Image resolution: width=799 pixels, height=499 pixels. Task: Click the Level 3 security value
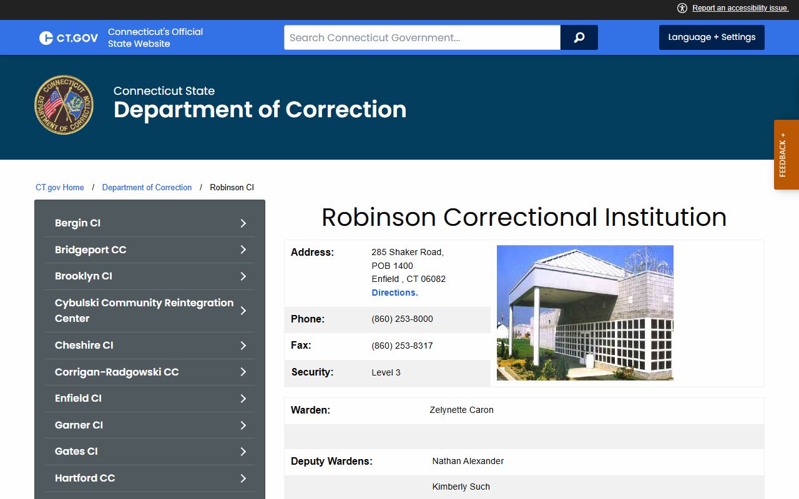click(386, 372)
